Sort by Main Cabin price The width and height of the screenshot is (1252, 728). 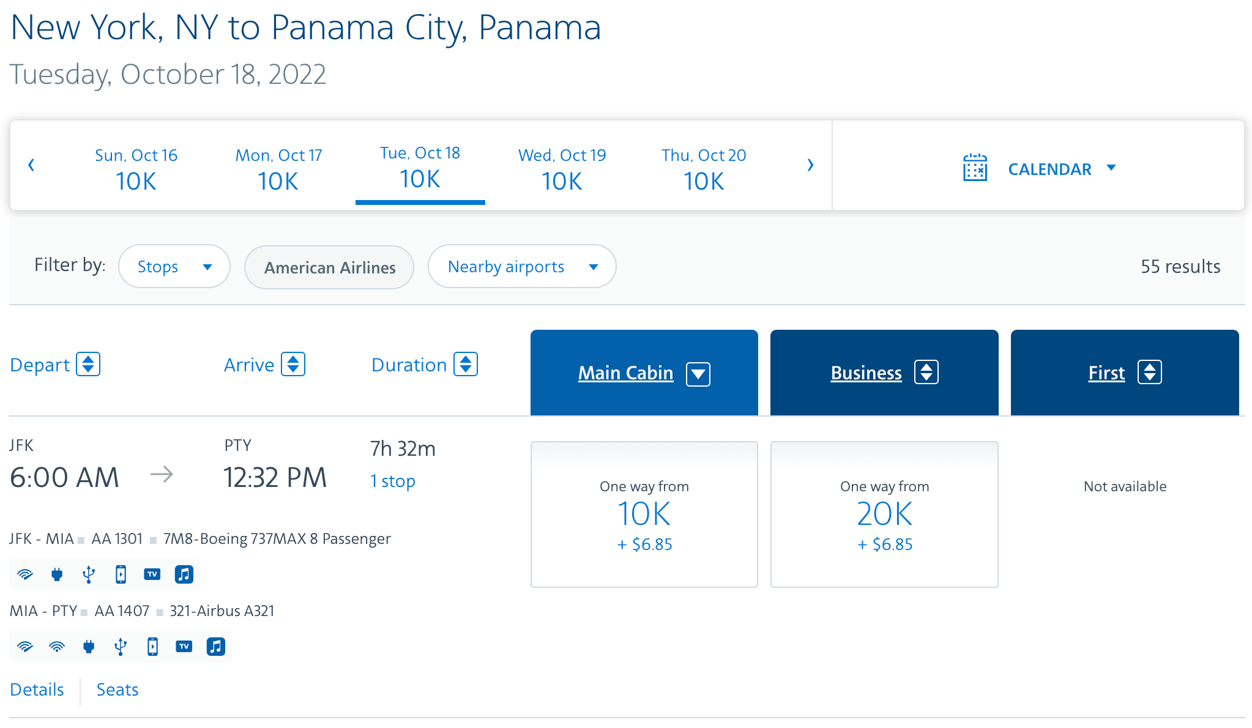pyautogui.click(x=698, y=374)
